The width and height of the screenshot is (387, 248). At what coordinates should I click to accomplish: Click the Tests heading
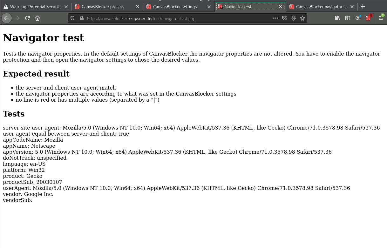[14, 114]
